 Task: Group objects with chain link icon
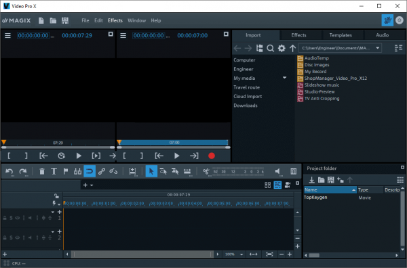102,171
